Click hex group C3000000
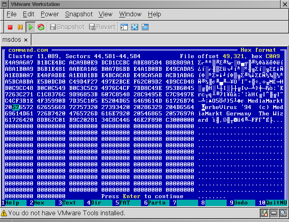Viewport: 289px width, 222px height. (x=180, y=120)
